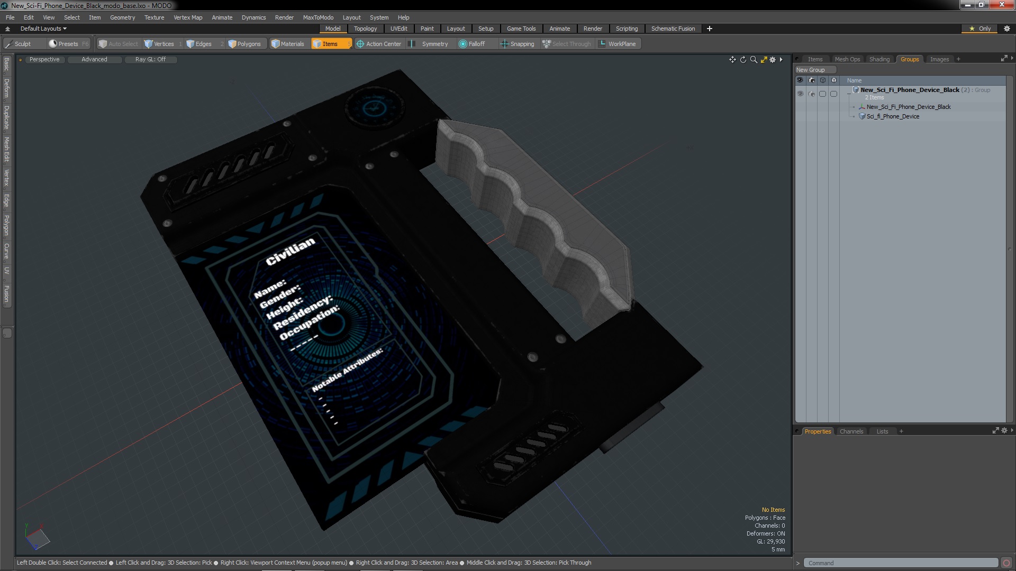Click the axis orientation gizmo in viewport
1016x571 pixels.
click(37, 538)
